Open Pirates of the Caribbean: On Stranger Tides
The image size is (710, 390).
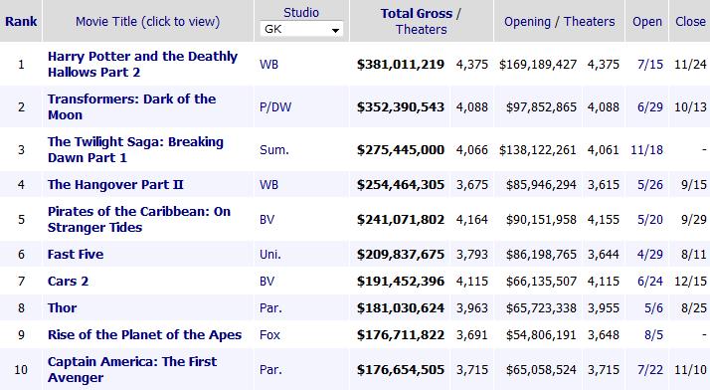pos(139,219)
